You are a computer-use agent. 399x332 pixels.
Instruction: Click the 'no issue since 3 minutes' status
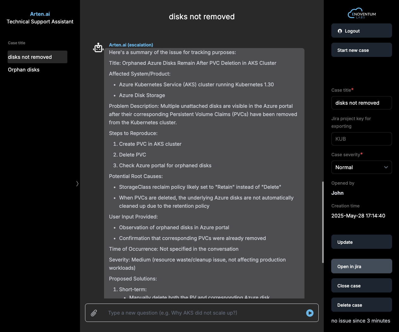361,321
